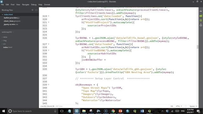Open Working Files gear settings icon
Image resolution: width=203 pixels, height=114 pixels.
point(32,10)
